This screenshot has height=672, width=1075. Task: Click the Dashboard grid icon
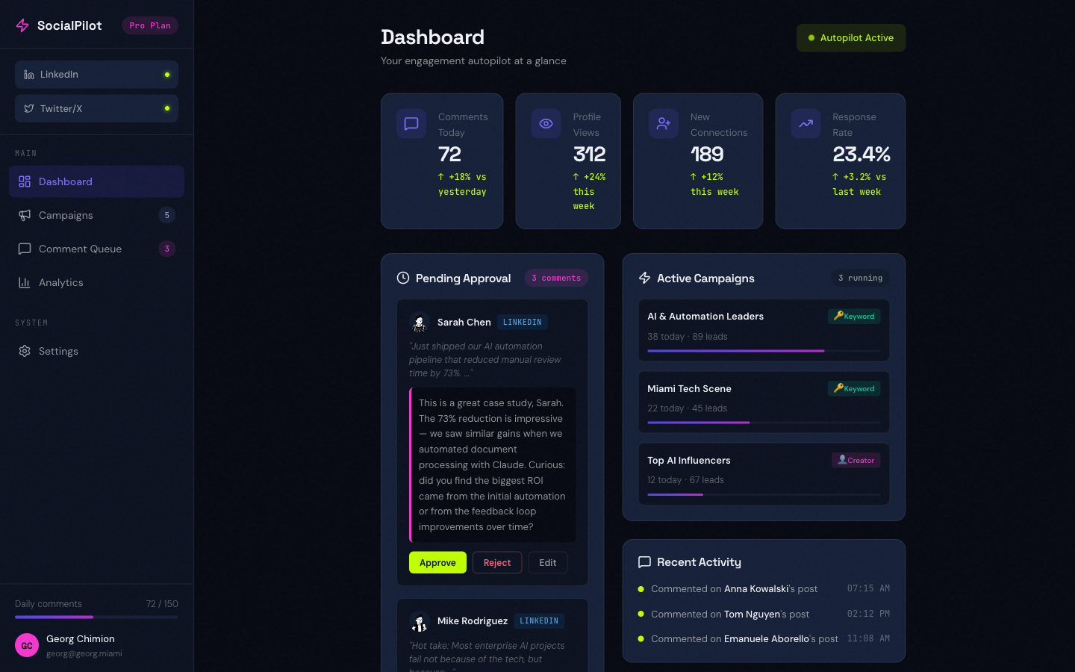tap(25, 181)
